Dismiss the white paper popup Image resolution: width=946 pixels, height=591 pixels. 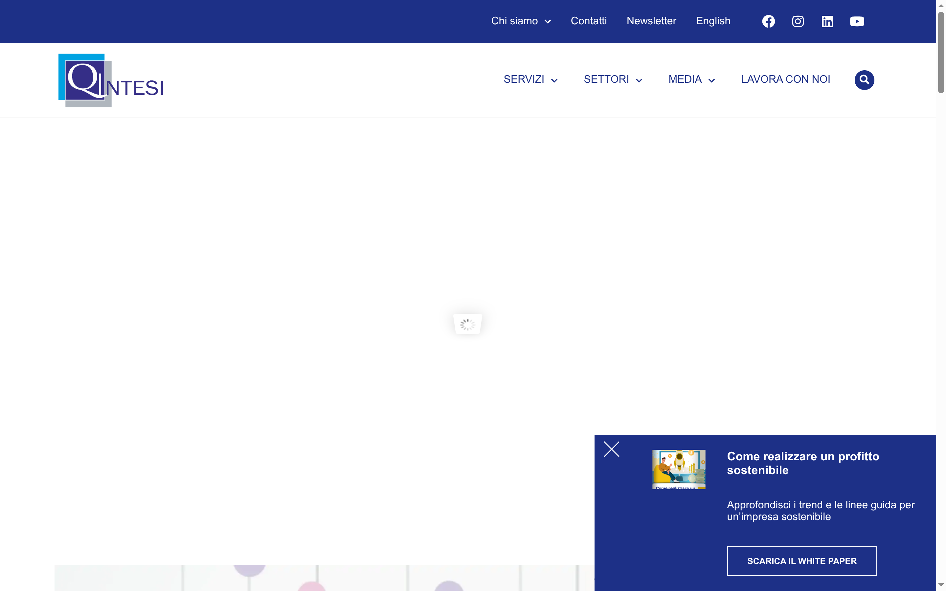pyautogui.click(x=611, y=449)
